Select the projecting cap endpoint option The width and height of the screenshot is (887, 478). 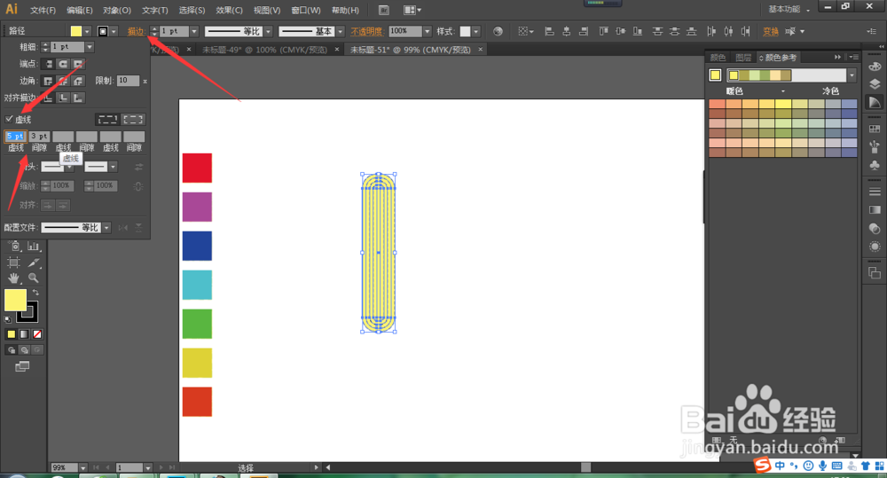coord(78,64)
